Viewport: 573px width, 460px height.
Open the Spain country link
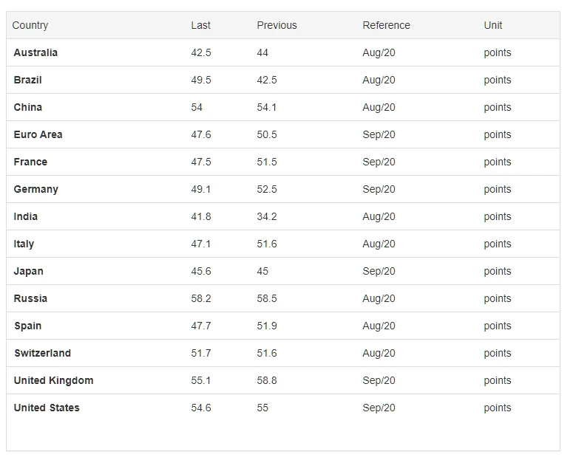[x=28, y=326]
